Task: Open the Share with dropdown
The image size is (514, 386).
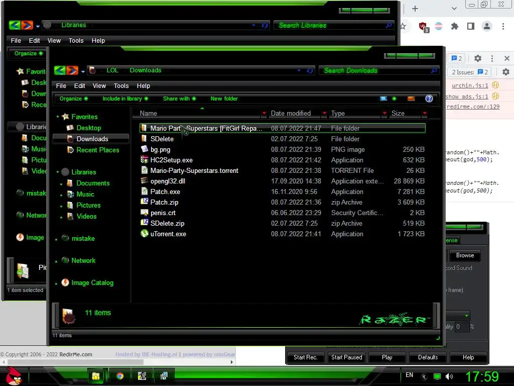Action: pos(179,99)
